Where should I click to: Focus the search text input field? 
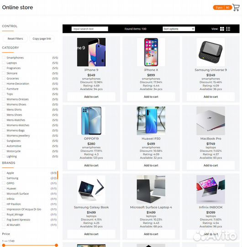[x=90, y=29]
